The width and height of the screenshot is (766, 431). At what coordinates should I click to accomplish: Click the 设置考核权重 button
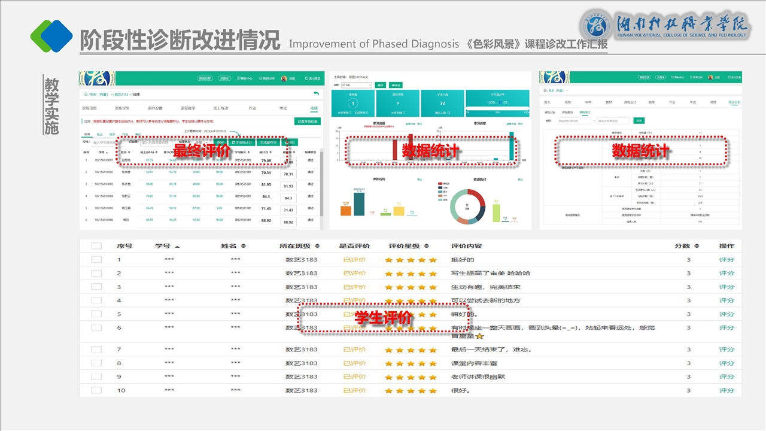click(307, 122)
